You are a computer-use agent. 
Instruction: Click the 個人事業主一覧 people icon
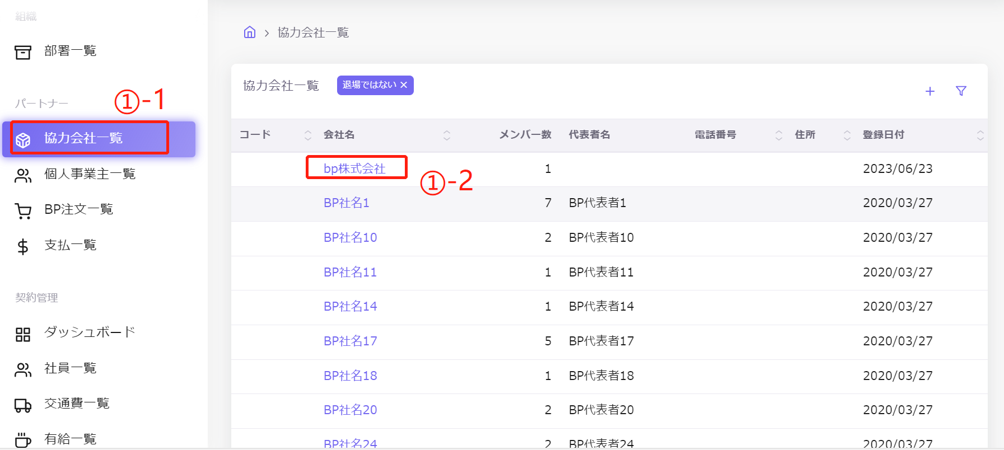click(x=23, y=176)
